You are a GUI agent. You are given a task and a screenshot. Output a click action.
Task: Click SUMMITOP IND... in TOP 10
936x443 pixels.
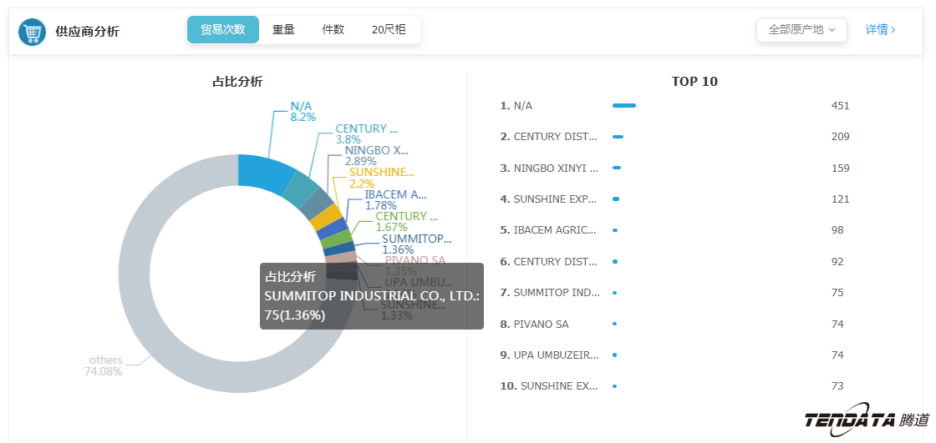556,293
